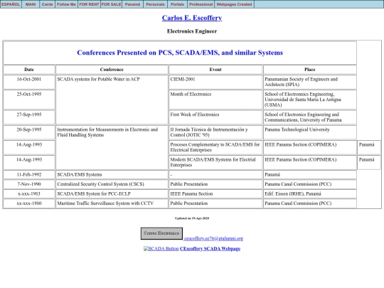Click the x-xxx-1983 date cell

(x=29, y=193)
